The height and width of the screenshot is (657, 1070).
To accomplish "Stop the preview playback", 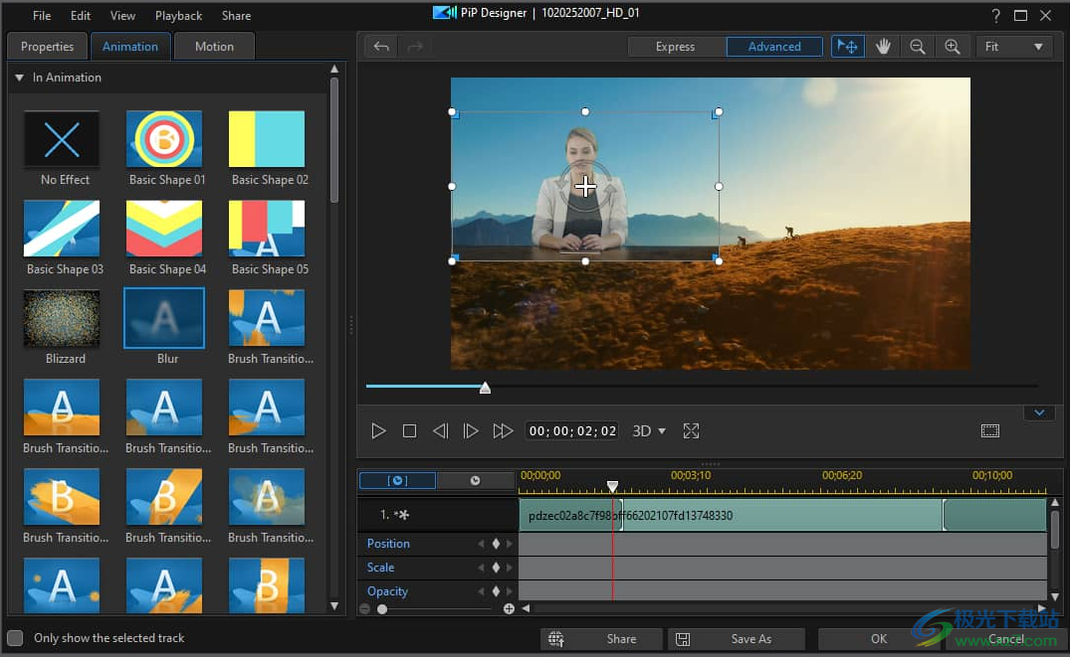I will coord(409,430).
